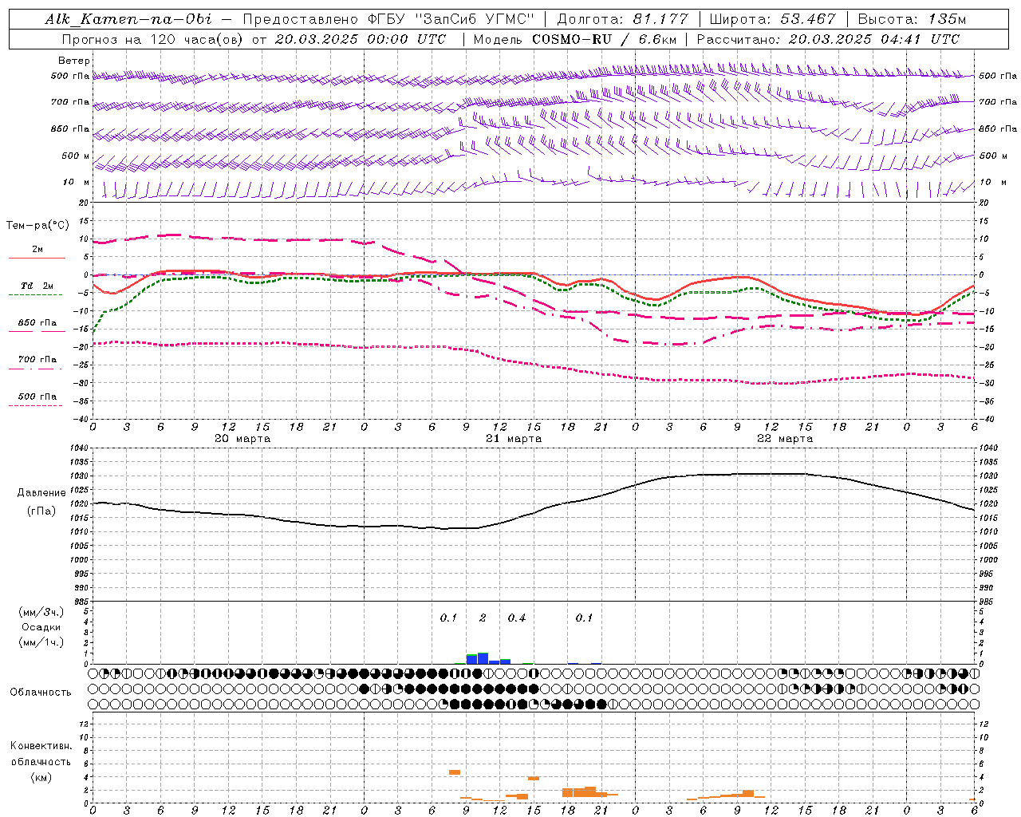
Task: Select the Конвективн. label
Action: (x=41, y=746)
